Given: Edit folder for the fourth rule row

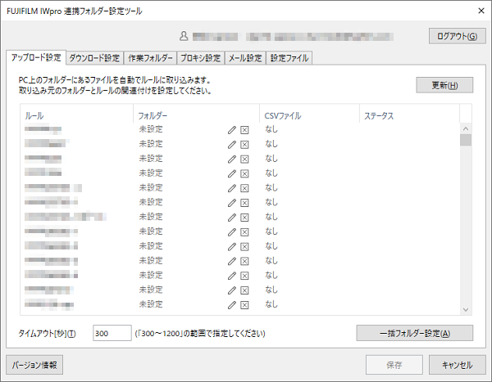Looking at the screenshot, I should [232, 173].
